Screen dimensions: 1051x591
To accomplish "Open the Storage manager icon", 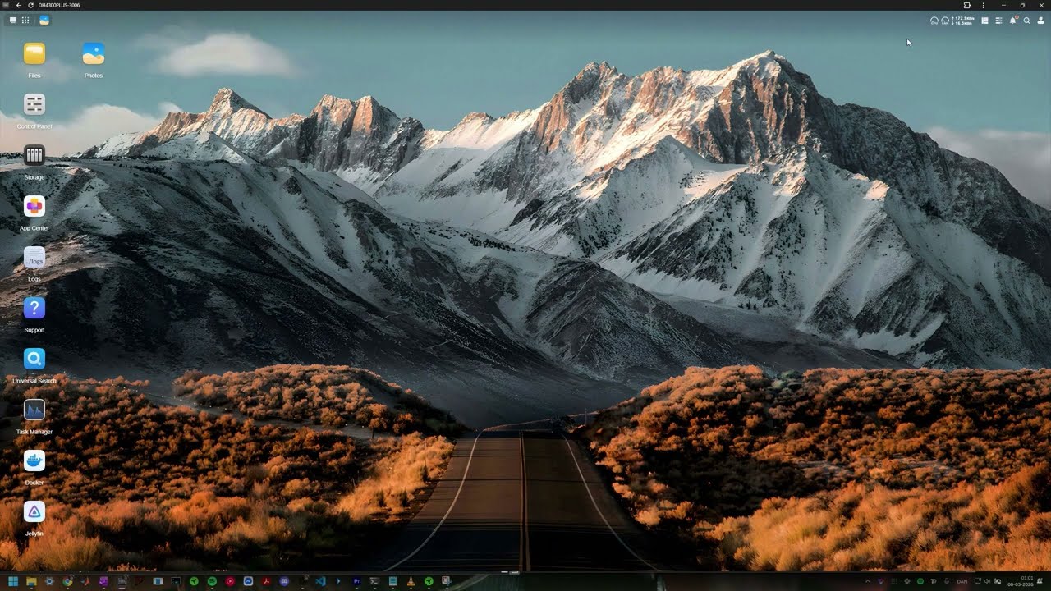I will (x=34, y=156).
